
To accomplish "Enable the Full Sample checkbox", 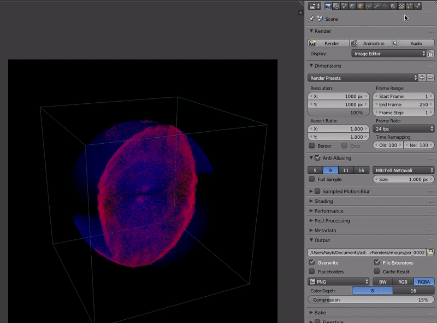I will (x=312, y=179).
